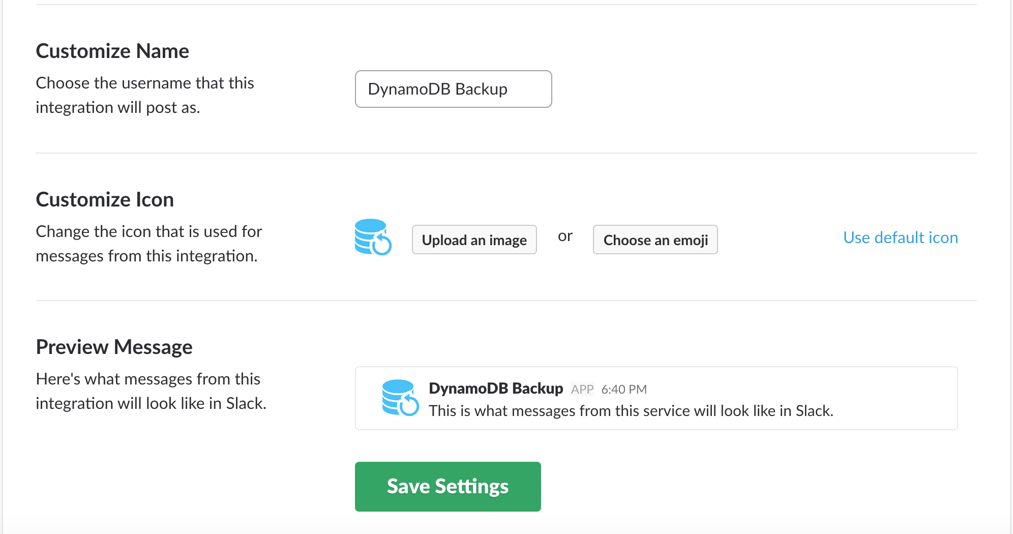1013x534 pixels.
Task: Click the Preview Message heading
Action: coord(114,346)
